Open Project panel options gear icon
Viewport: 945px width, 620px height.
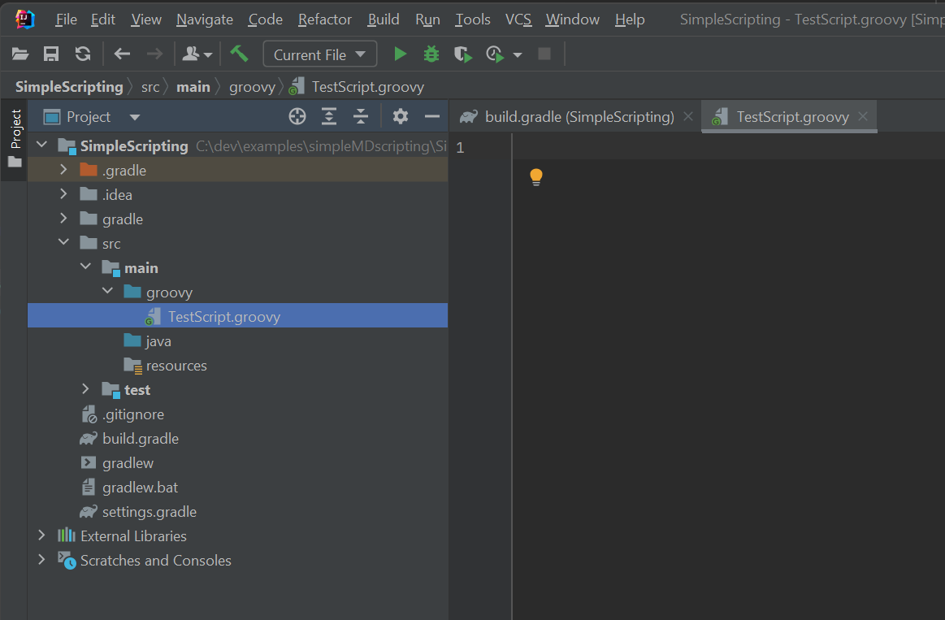pyautogui.click(x=400, y=116)
